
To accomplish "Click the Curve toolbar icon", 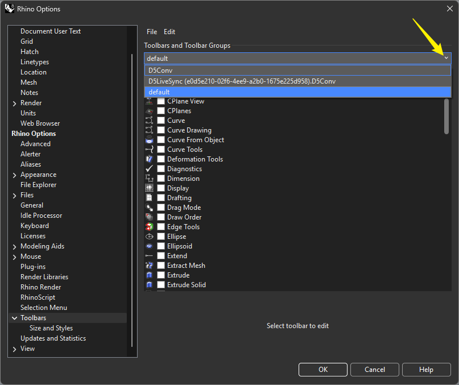I will tap(149, 121).
